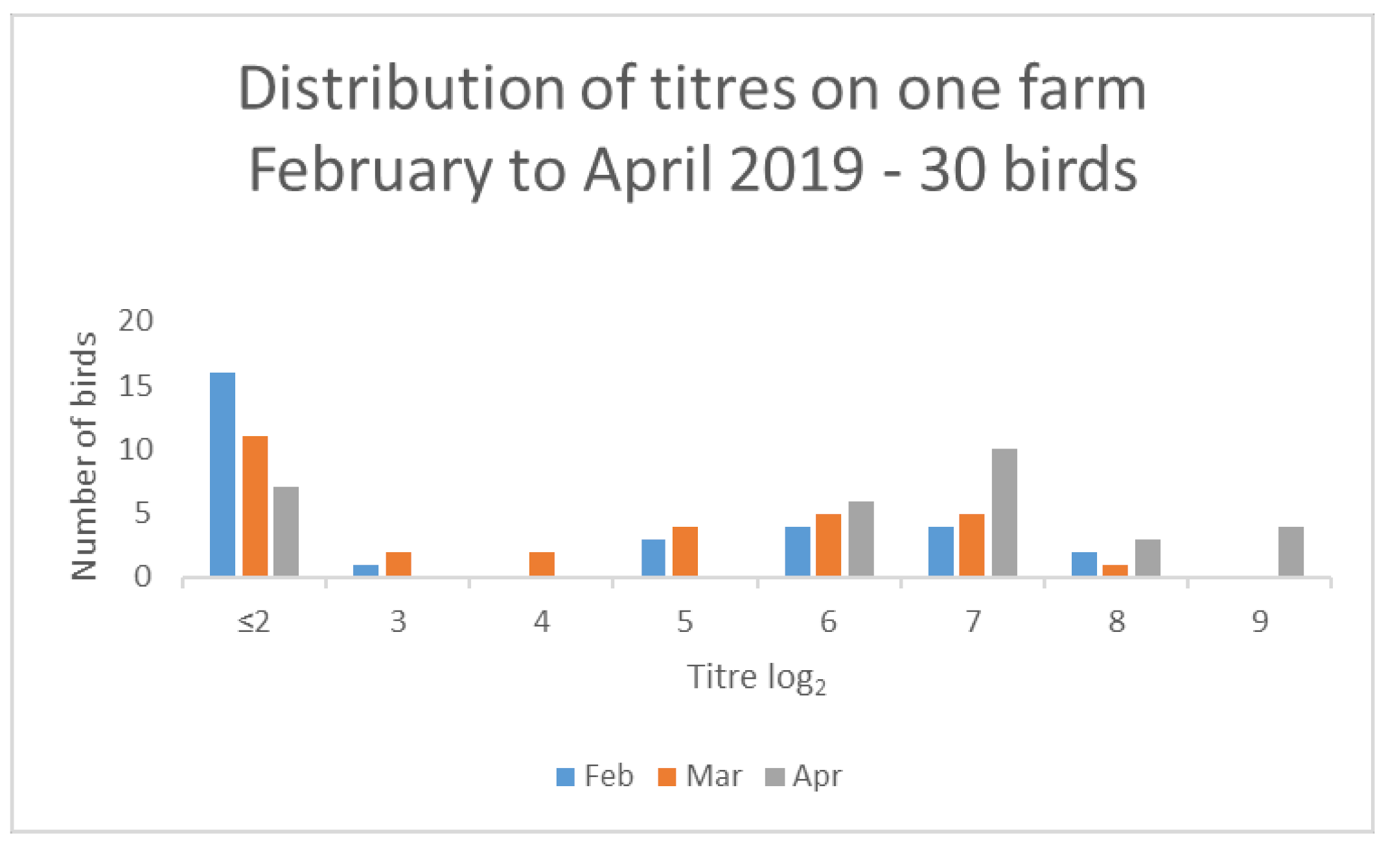The width and height of the screenshot is (1386, 849).
Task: Select the Apr legend label
Action: pyautogui.click(x=817, y=776)
